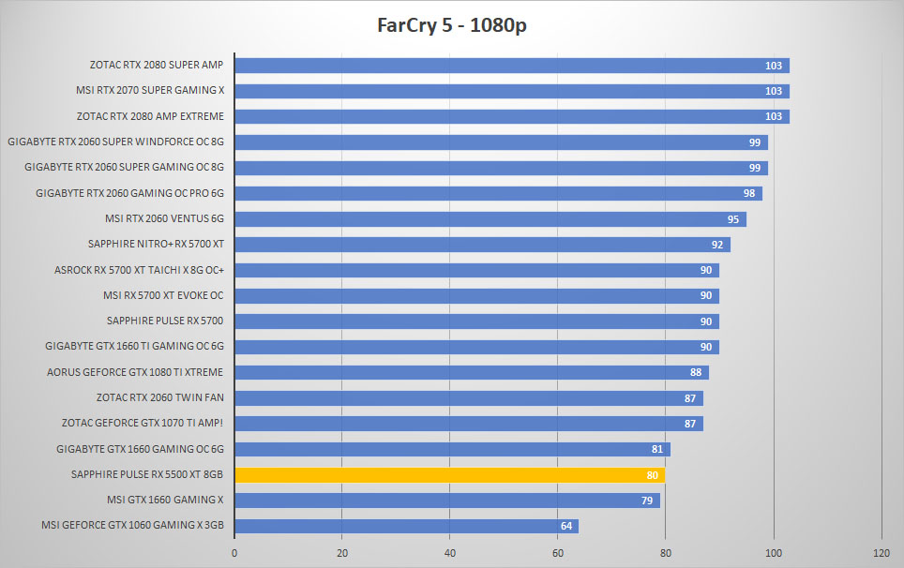Click the axis tick label 60
This screenshot has height=568, width=904.
pos(558,553)
